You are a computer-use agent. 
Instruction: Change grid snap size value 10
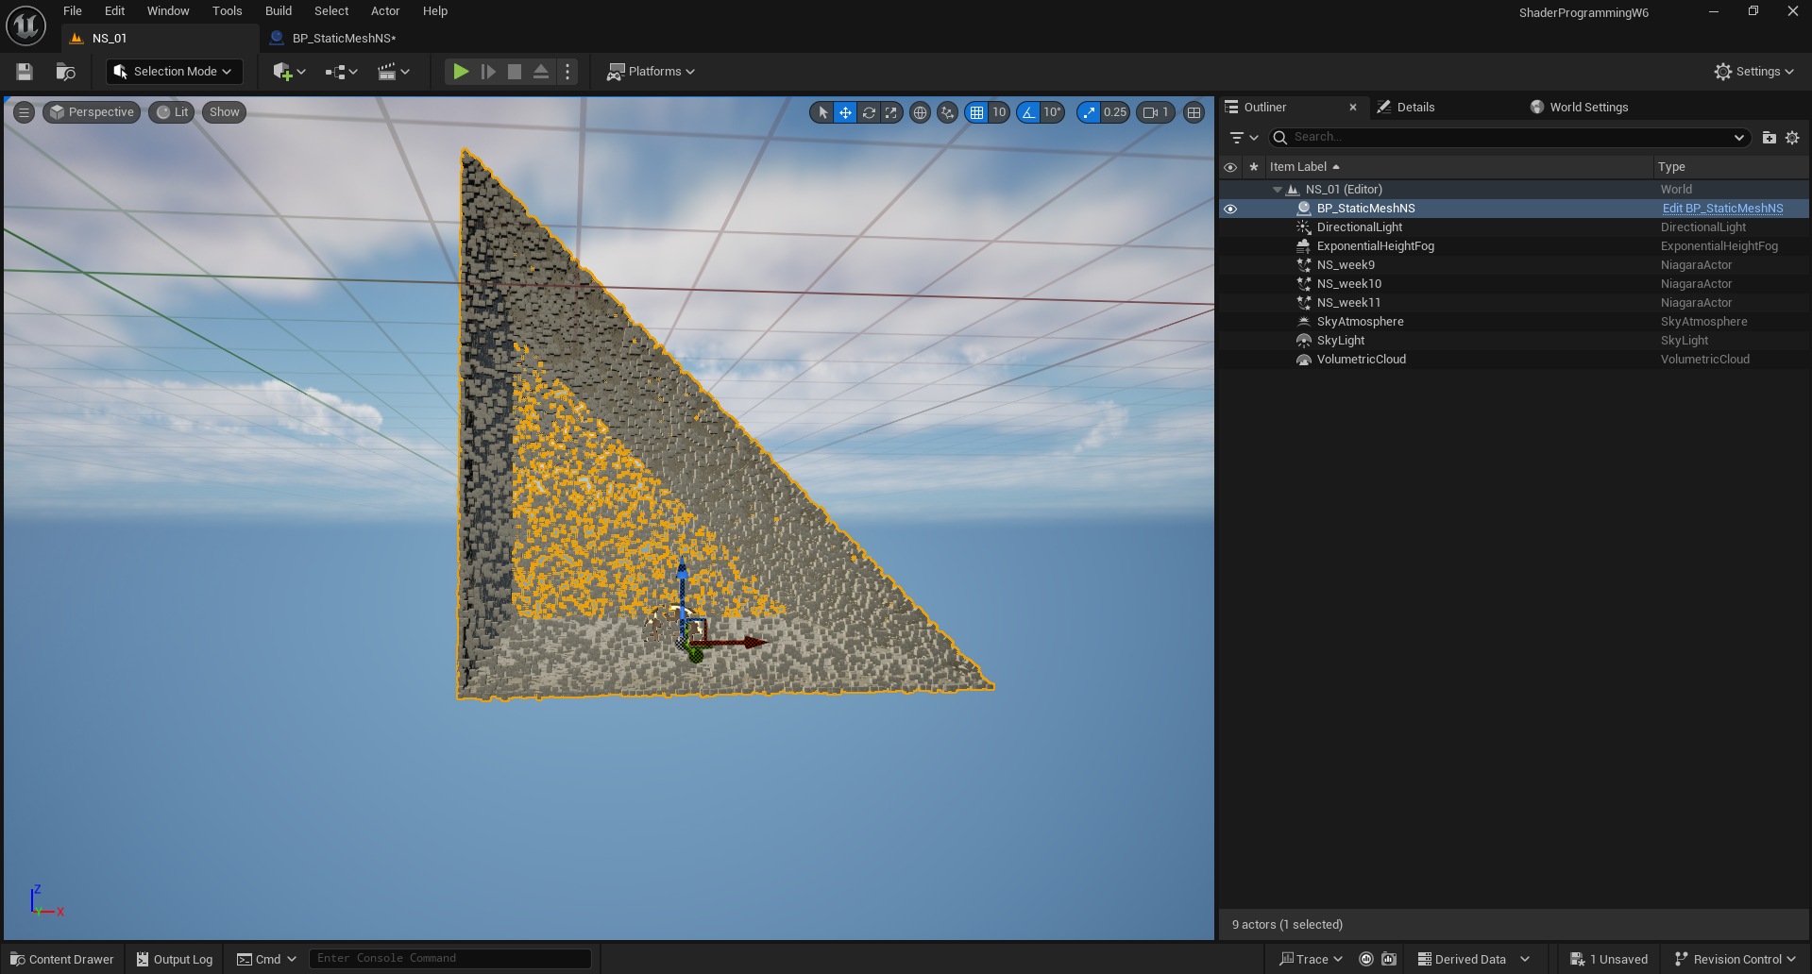pos(999,112)
